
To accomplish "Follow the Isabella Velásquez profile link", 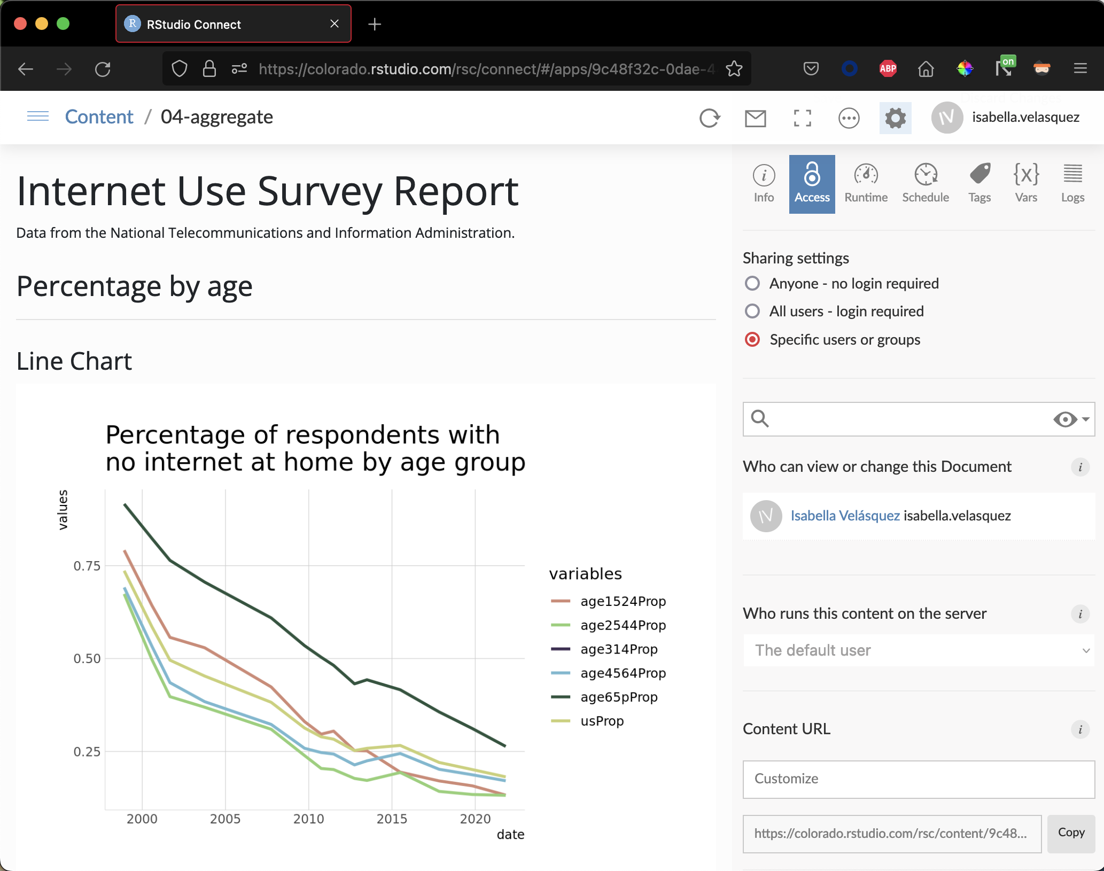I will click(x=844, y=516).
